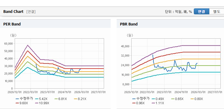Click the 8,000 axis label in PBR chart
The height and width of the screenshot is (109, 224).
pos(126,84)
